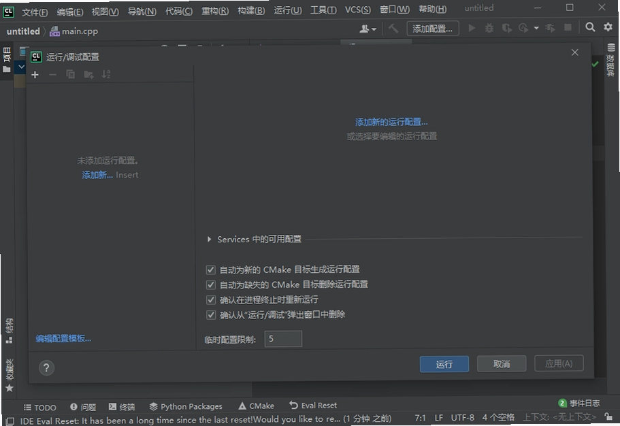Open the 终端 terminal tool window tab
The height and width of the screenshot is (426, 620).
pyautogui.click(x=122, y=407)
